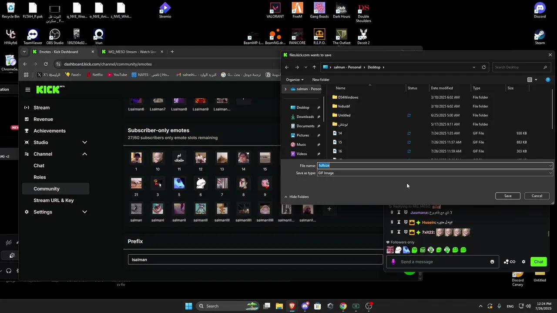Expand the 'salman - Personal' tree node
The height and width of the screenshot is (313, 557).
[286, 89]
